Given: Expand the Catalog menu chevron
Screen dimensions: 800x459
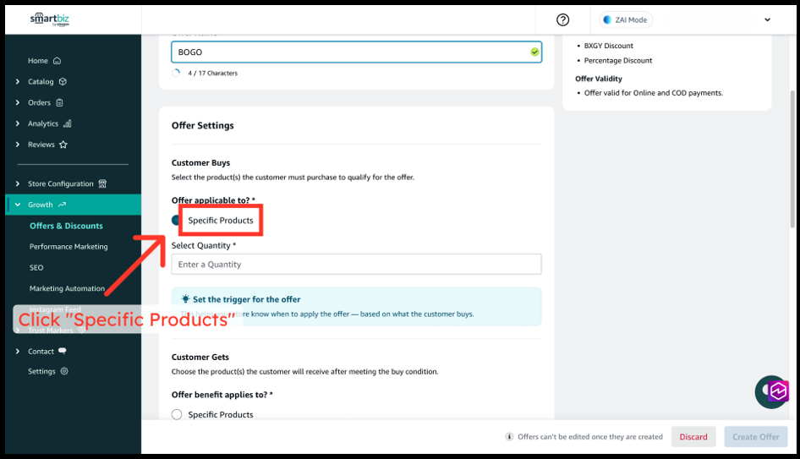Looking at the screenshot, I should (18, 82).
